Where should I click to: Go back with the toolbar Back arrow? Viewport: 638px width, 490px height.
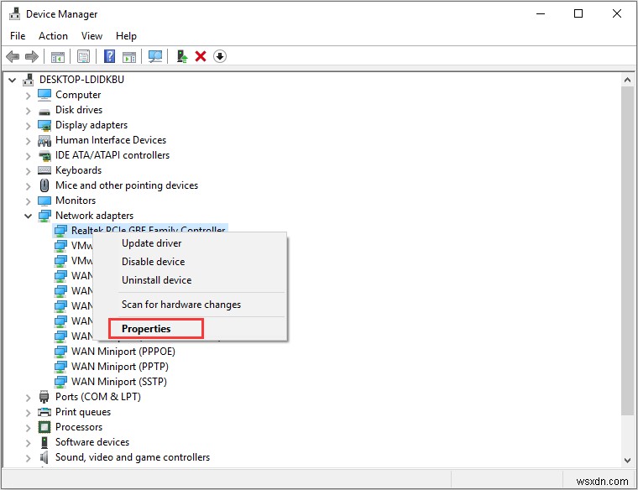click(x=13, y=56)
